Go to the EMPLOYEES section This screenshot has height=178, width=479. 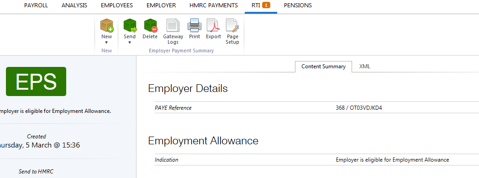tap(117, 5)
